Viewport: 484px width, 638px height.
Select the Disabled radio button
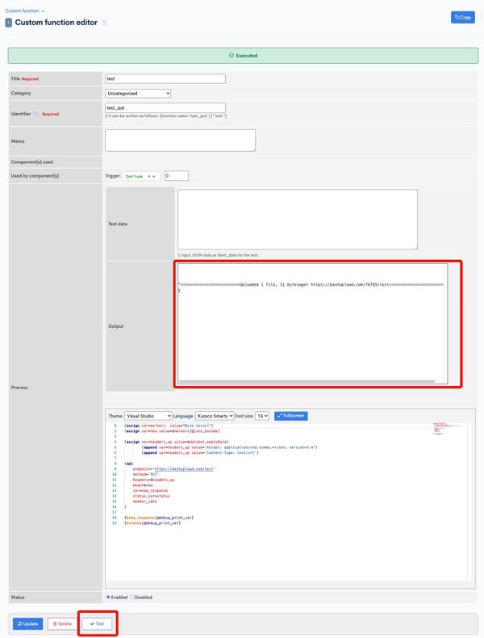click(131, 597)
